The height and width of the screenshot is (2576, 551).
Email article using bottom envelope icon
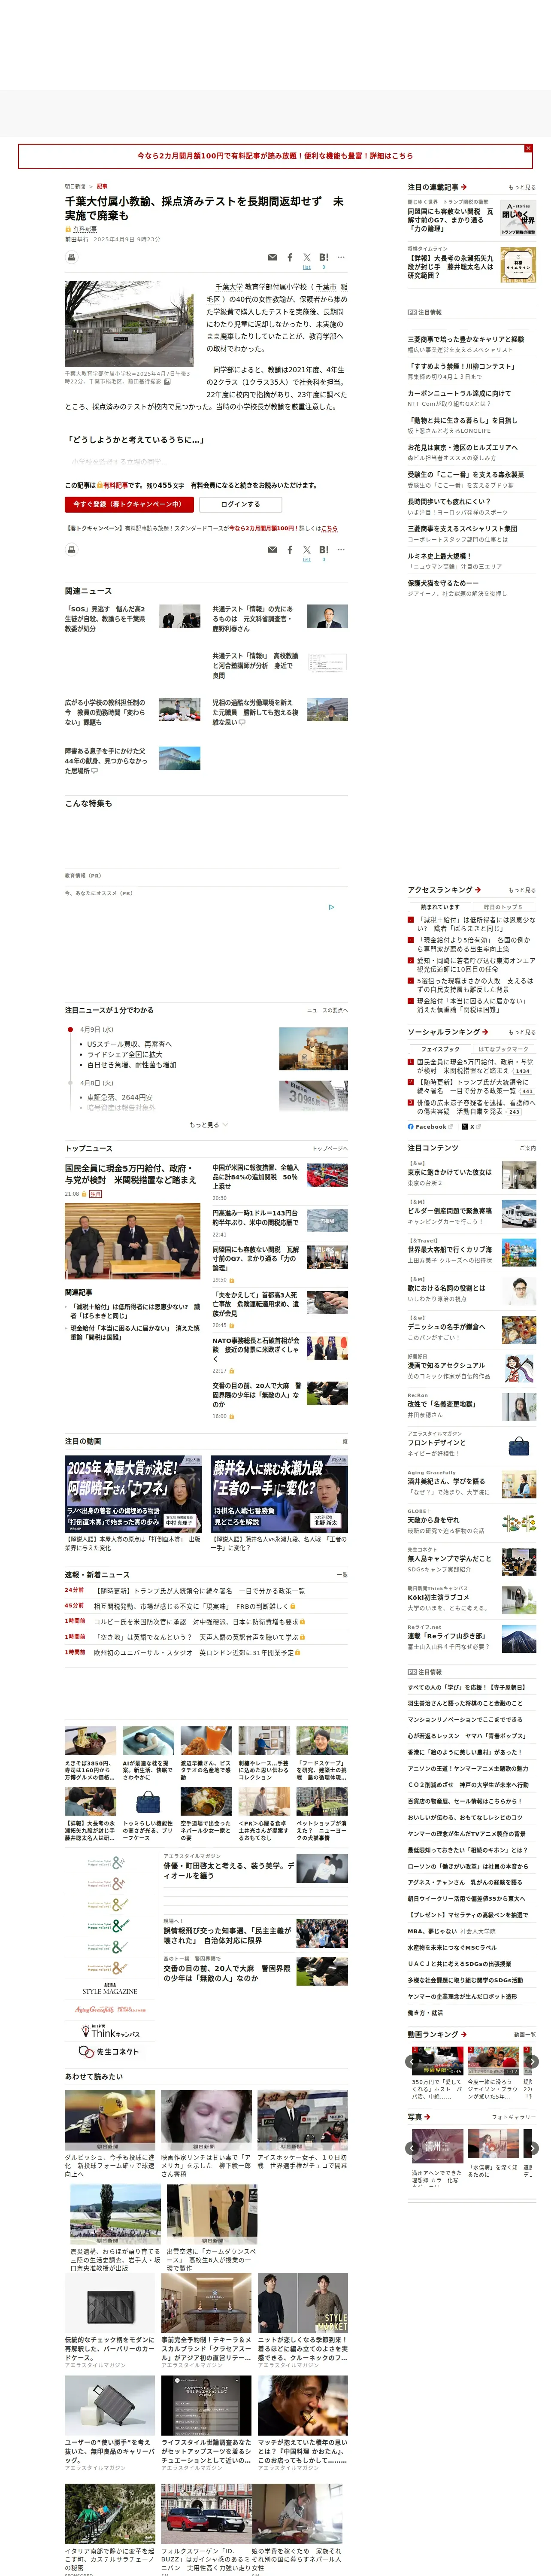[272, 550]
